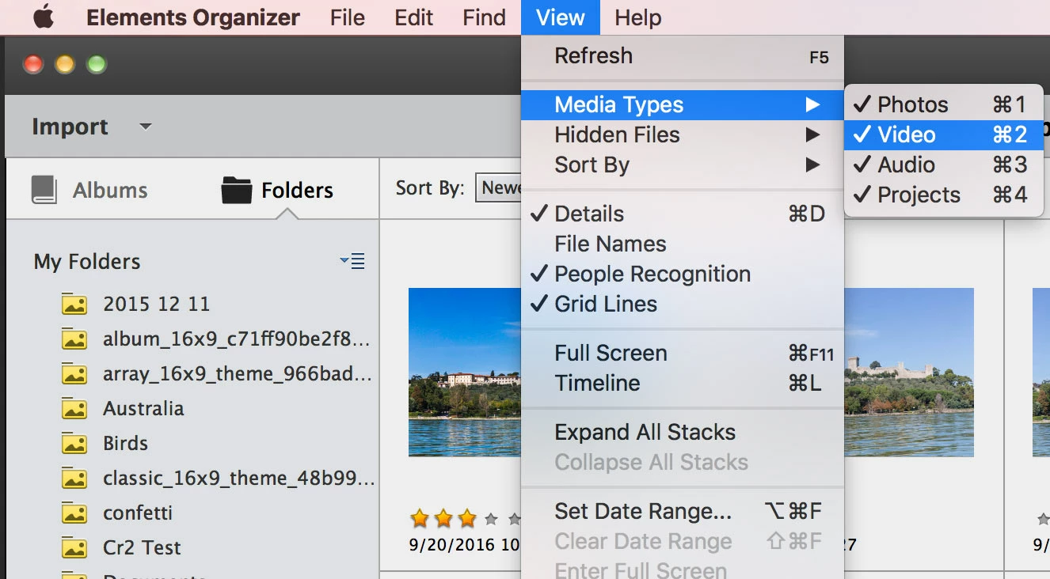The height and width of the screenshot is (579, 1050).
Task: Open Set Date Range dialog
Action: (683, 512)
